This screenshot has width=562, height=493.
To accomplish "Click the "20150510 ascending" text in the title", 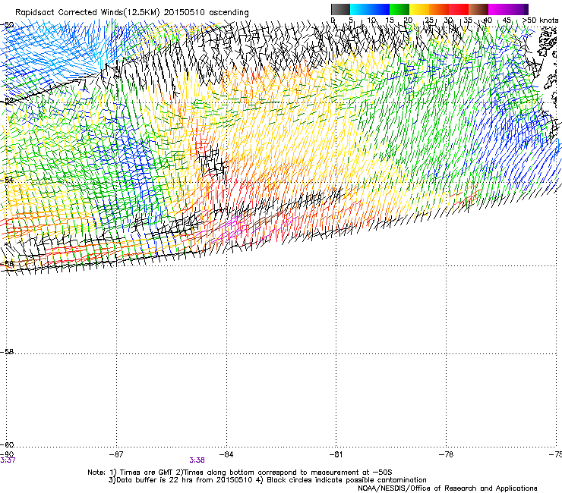I will tap(206, 13).
